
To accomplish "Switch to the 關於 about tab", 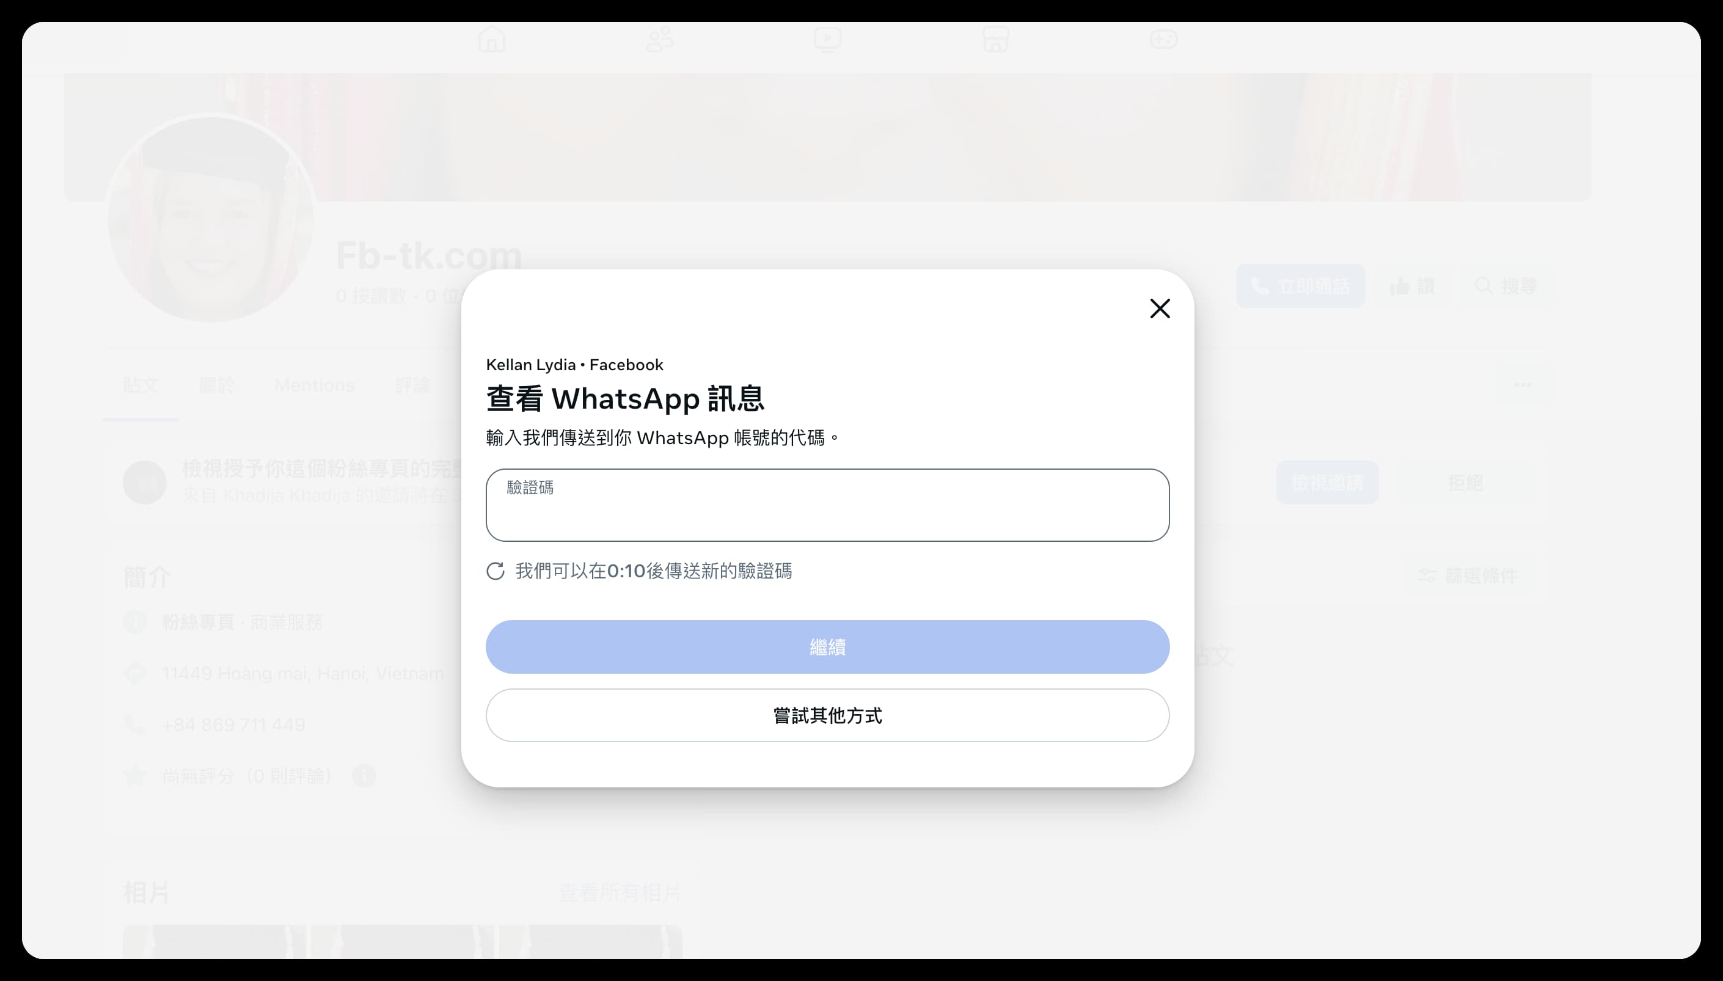I will pos(217,385).
